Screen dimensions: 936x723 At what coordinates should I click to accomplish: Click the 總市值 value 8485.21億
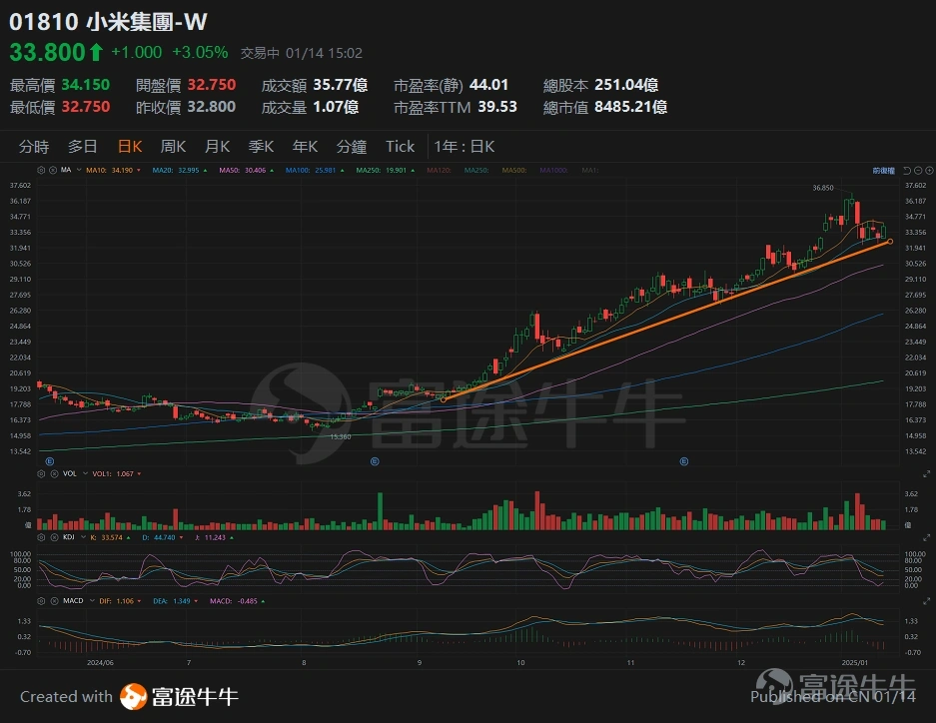[x=631, y=107]
